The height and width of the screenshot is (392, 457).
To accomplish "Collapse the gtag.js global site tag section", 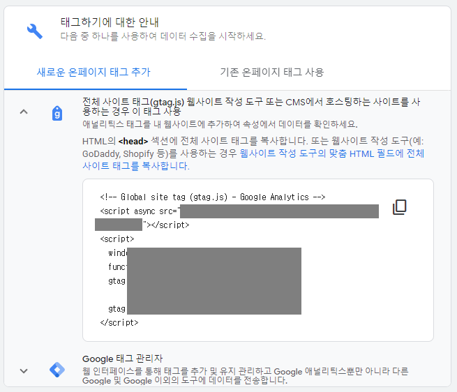I will (x=24, y=112).
